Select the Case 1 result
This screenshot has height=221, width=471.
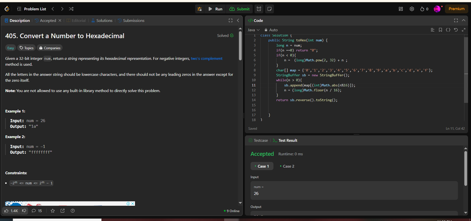coord(261,166)
